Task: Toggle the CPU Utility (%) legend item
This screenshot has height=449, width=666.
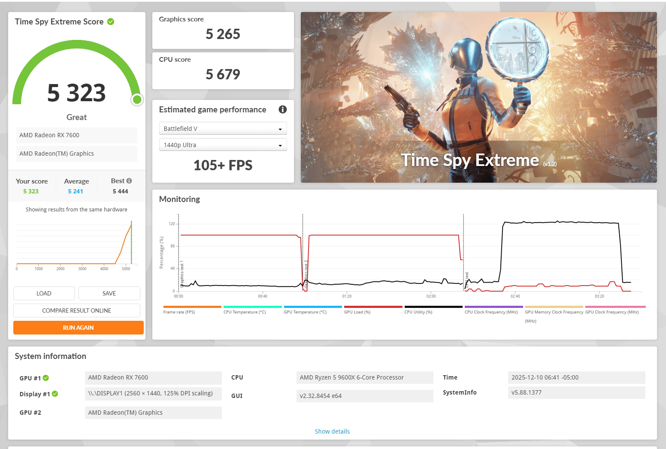Action: pyautogui.click(x=418, y=312)
